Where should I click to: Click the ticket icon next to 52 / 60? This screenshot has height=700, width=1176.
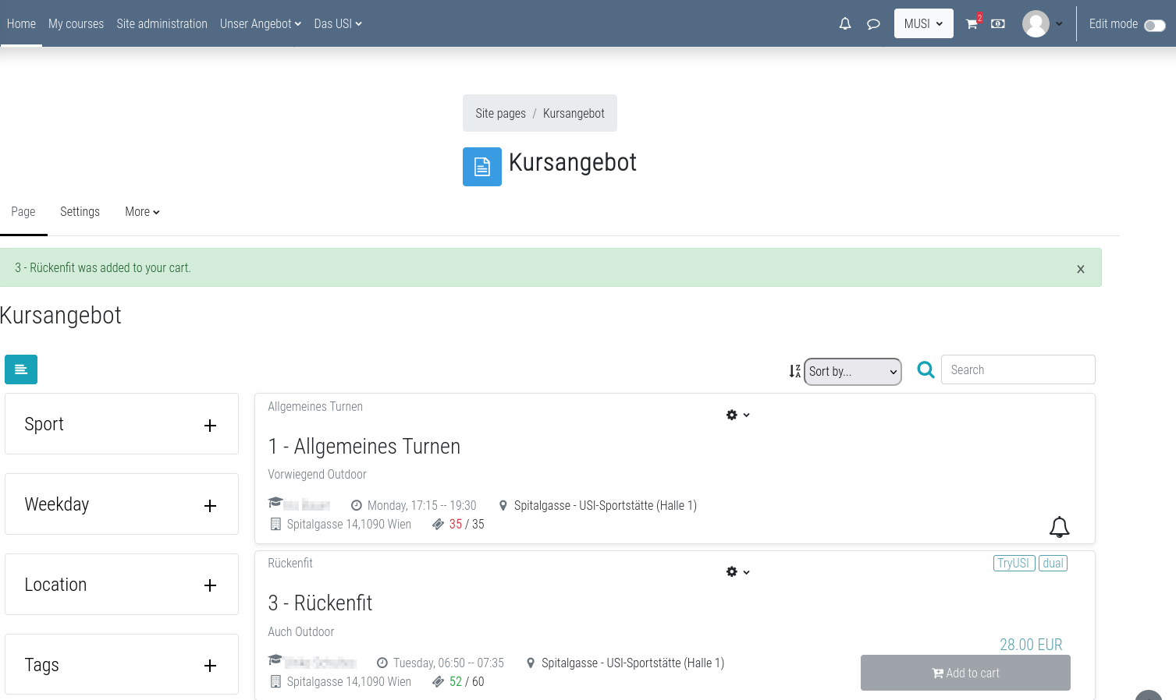[x=438, y=682]
